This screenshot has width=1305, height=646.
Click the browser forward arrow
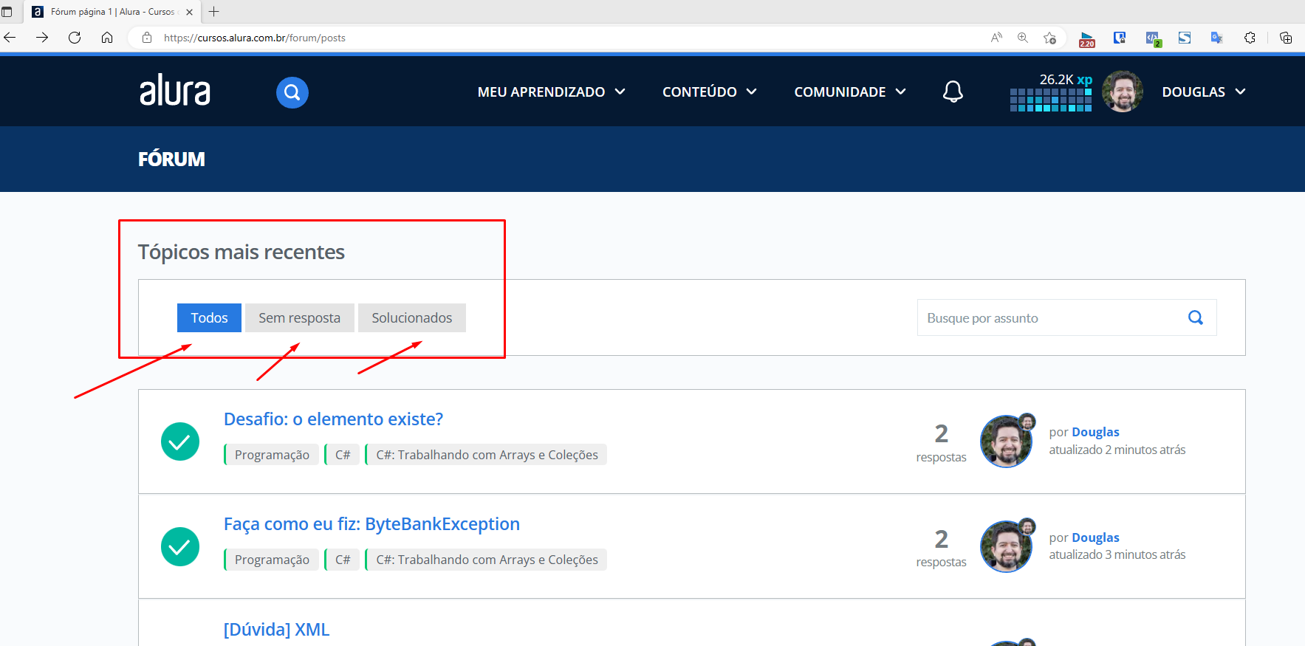42,38
